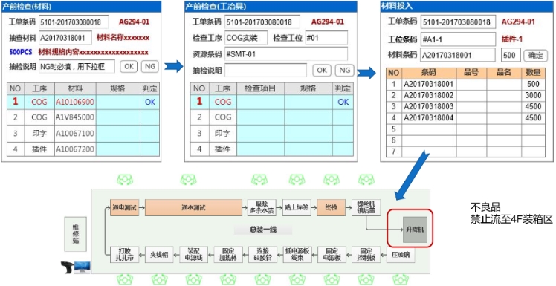Select the operator icon below 压玻璃 station
This screenshot has width=556, height=286.
click(400, 279)
